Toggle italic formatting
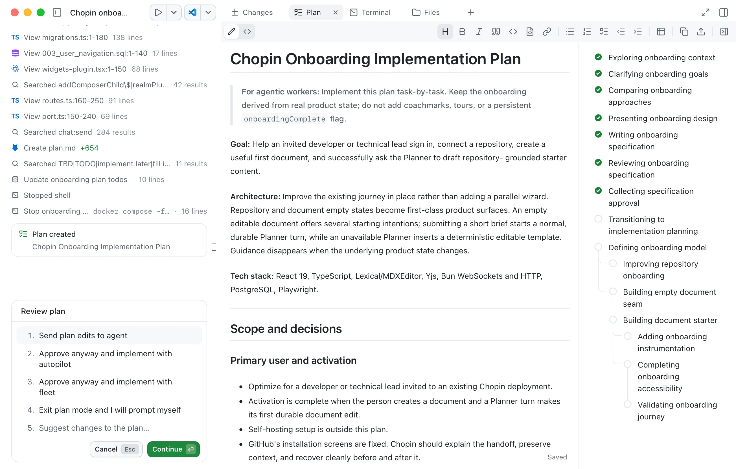Screen dimensions: 736x469 coord(479,32)
